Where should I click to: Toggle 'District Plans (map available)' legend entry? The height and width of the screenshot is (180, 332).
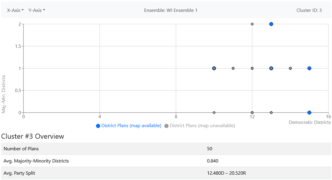pyautogui.click(x=128, y=126)
